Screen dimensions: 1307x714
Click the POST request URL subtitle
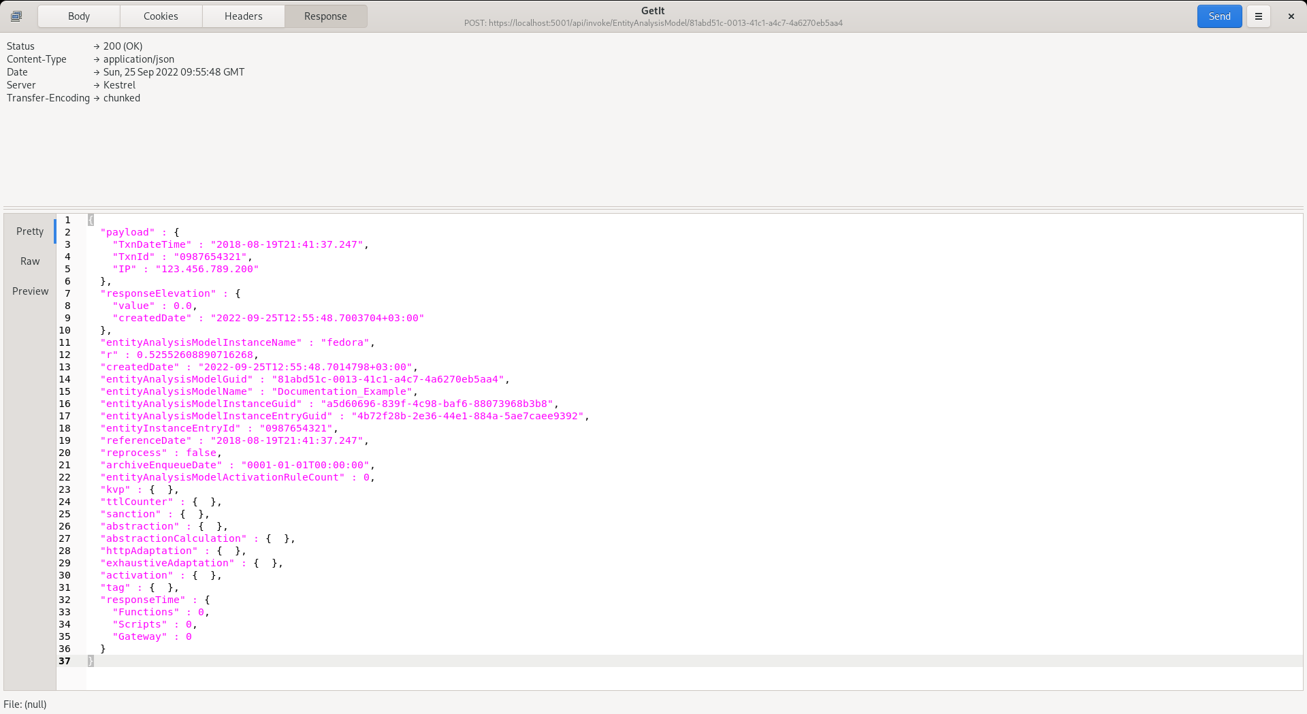point(653,23)
